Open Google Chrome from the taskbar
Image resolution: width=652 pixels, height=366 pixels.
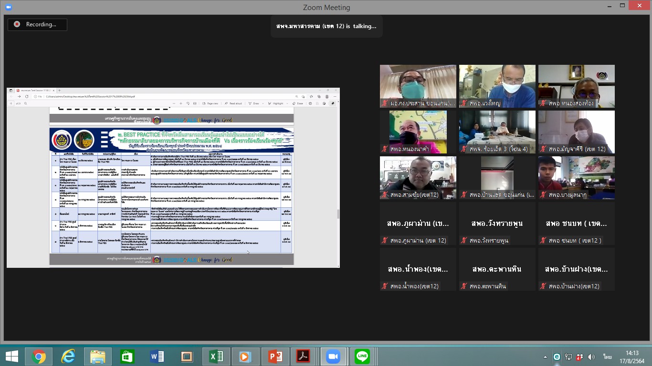39,356
